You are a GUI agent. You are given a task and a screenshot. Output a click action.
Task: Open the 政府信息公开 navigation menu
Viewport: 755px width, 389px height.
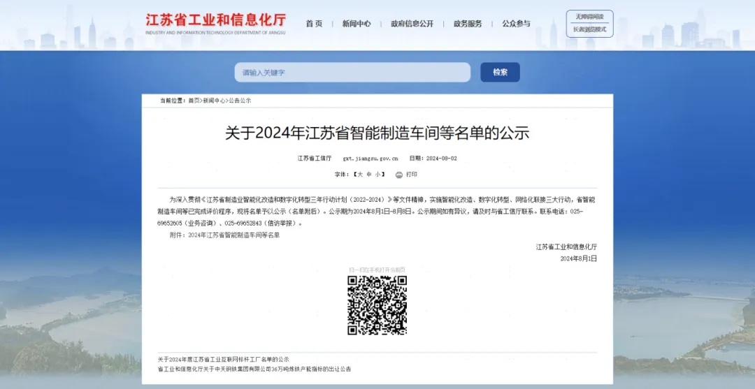click(x=412, y=24)
